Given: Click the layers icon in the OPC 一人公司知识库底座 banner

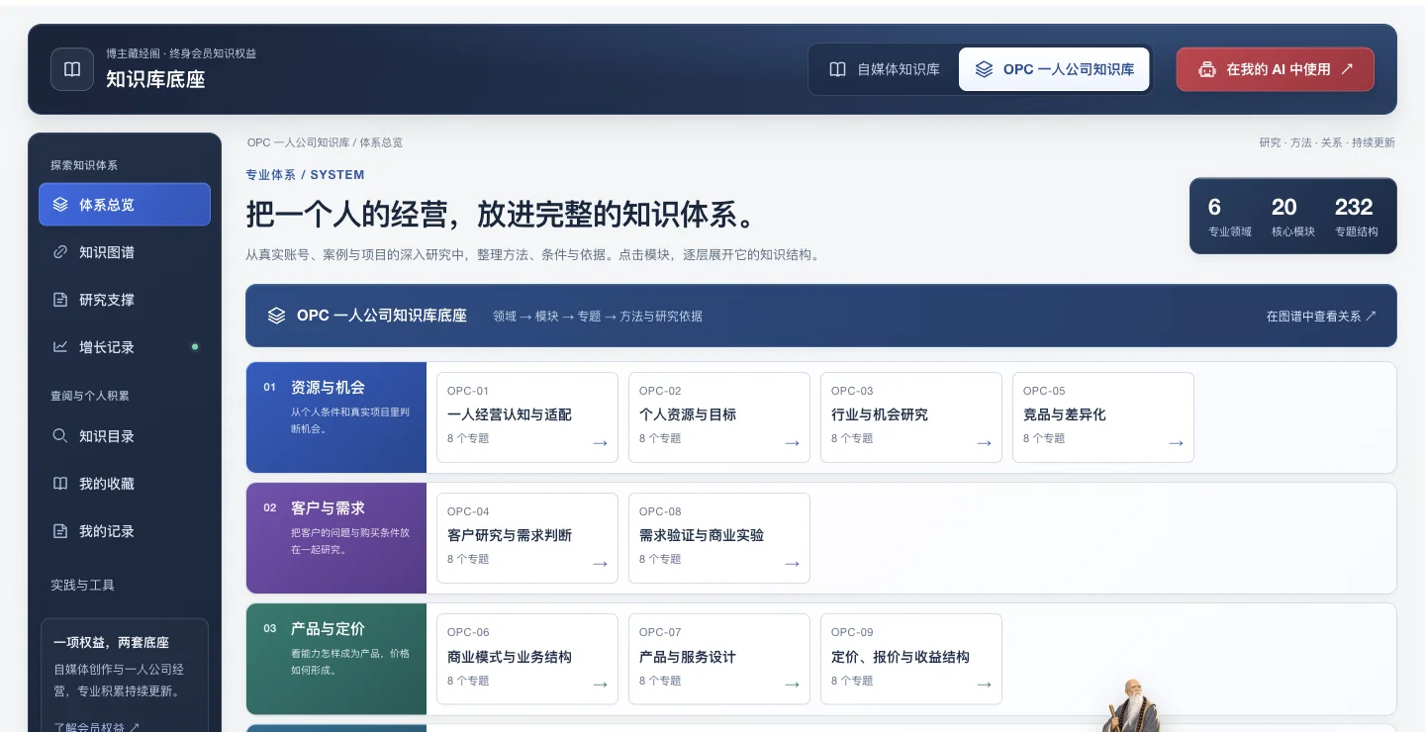Looking at the screenshot, I should 277,316.
